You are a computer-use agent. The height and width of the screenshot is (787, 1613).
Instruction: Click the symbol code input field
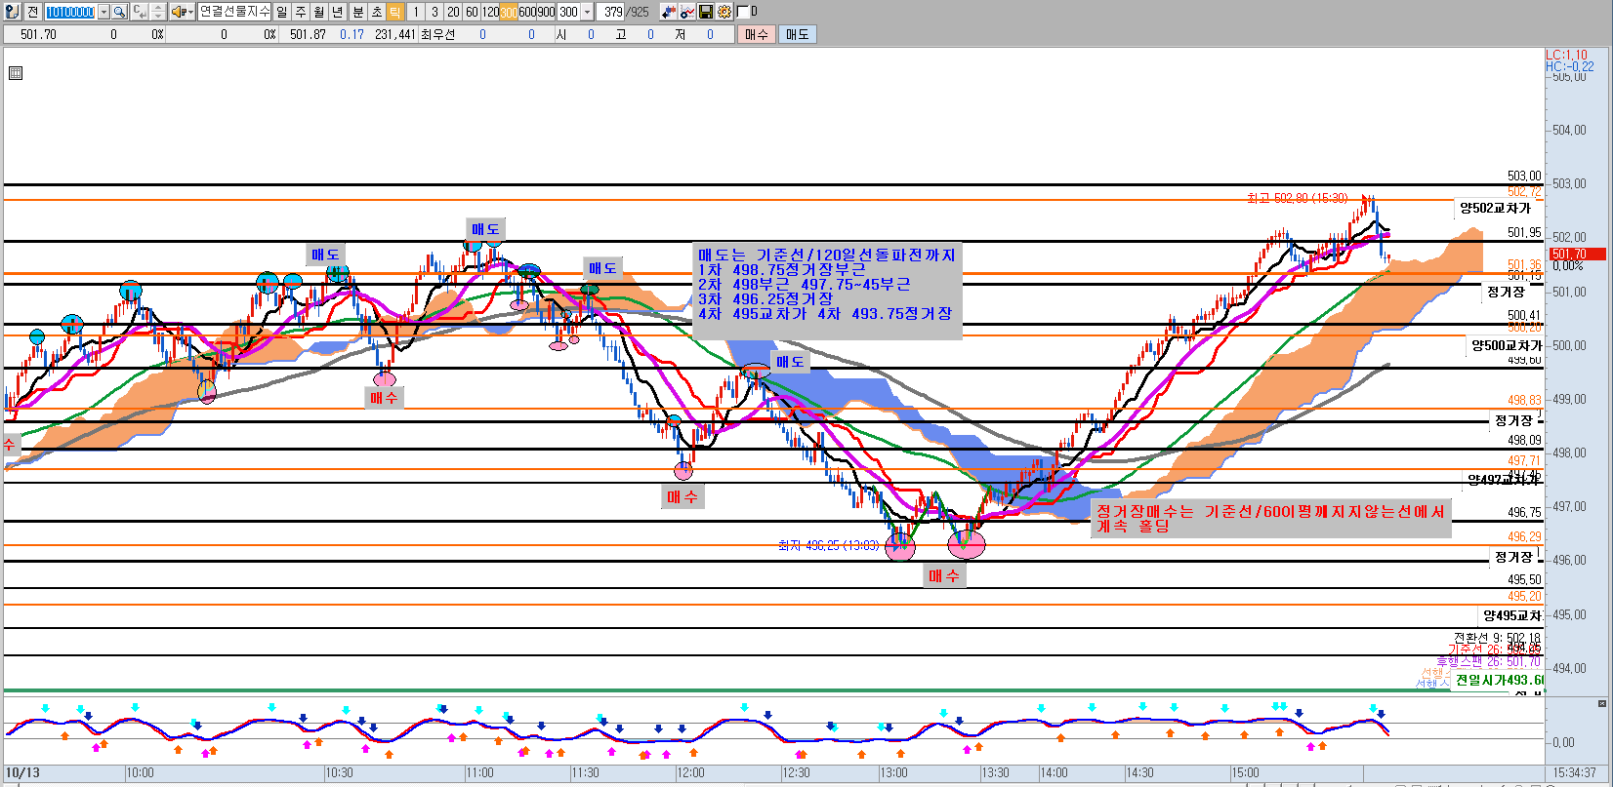click(x=69, y=12)
